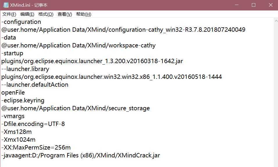Click the -Xms128m line
Screen dimensions: 278x167
point(17,132)
